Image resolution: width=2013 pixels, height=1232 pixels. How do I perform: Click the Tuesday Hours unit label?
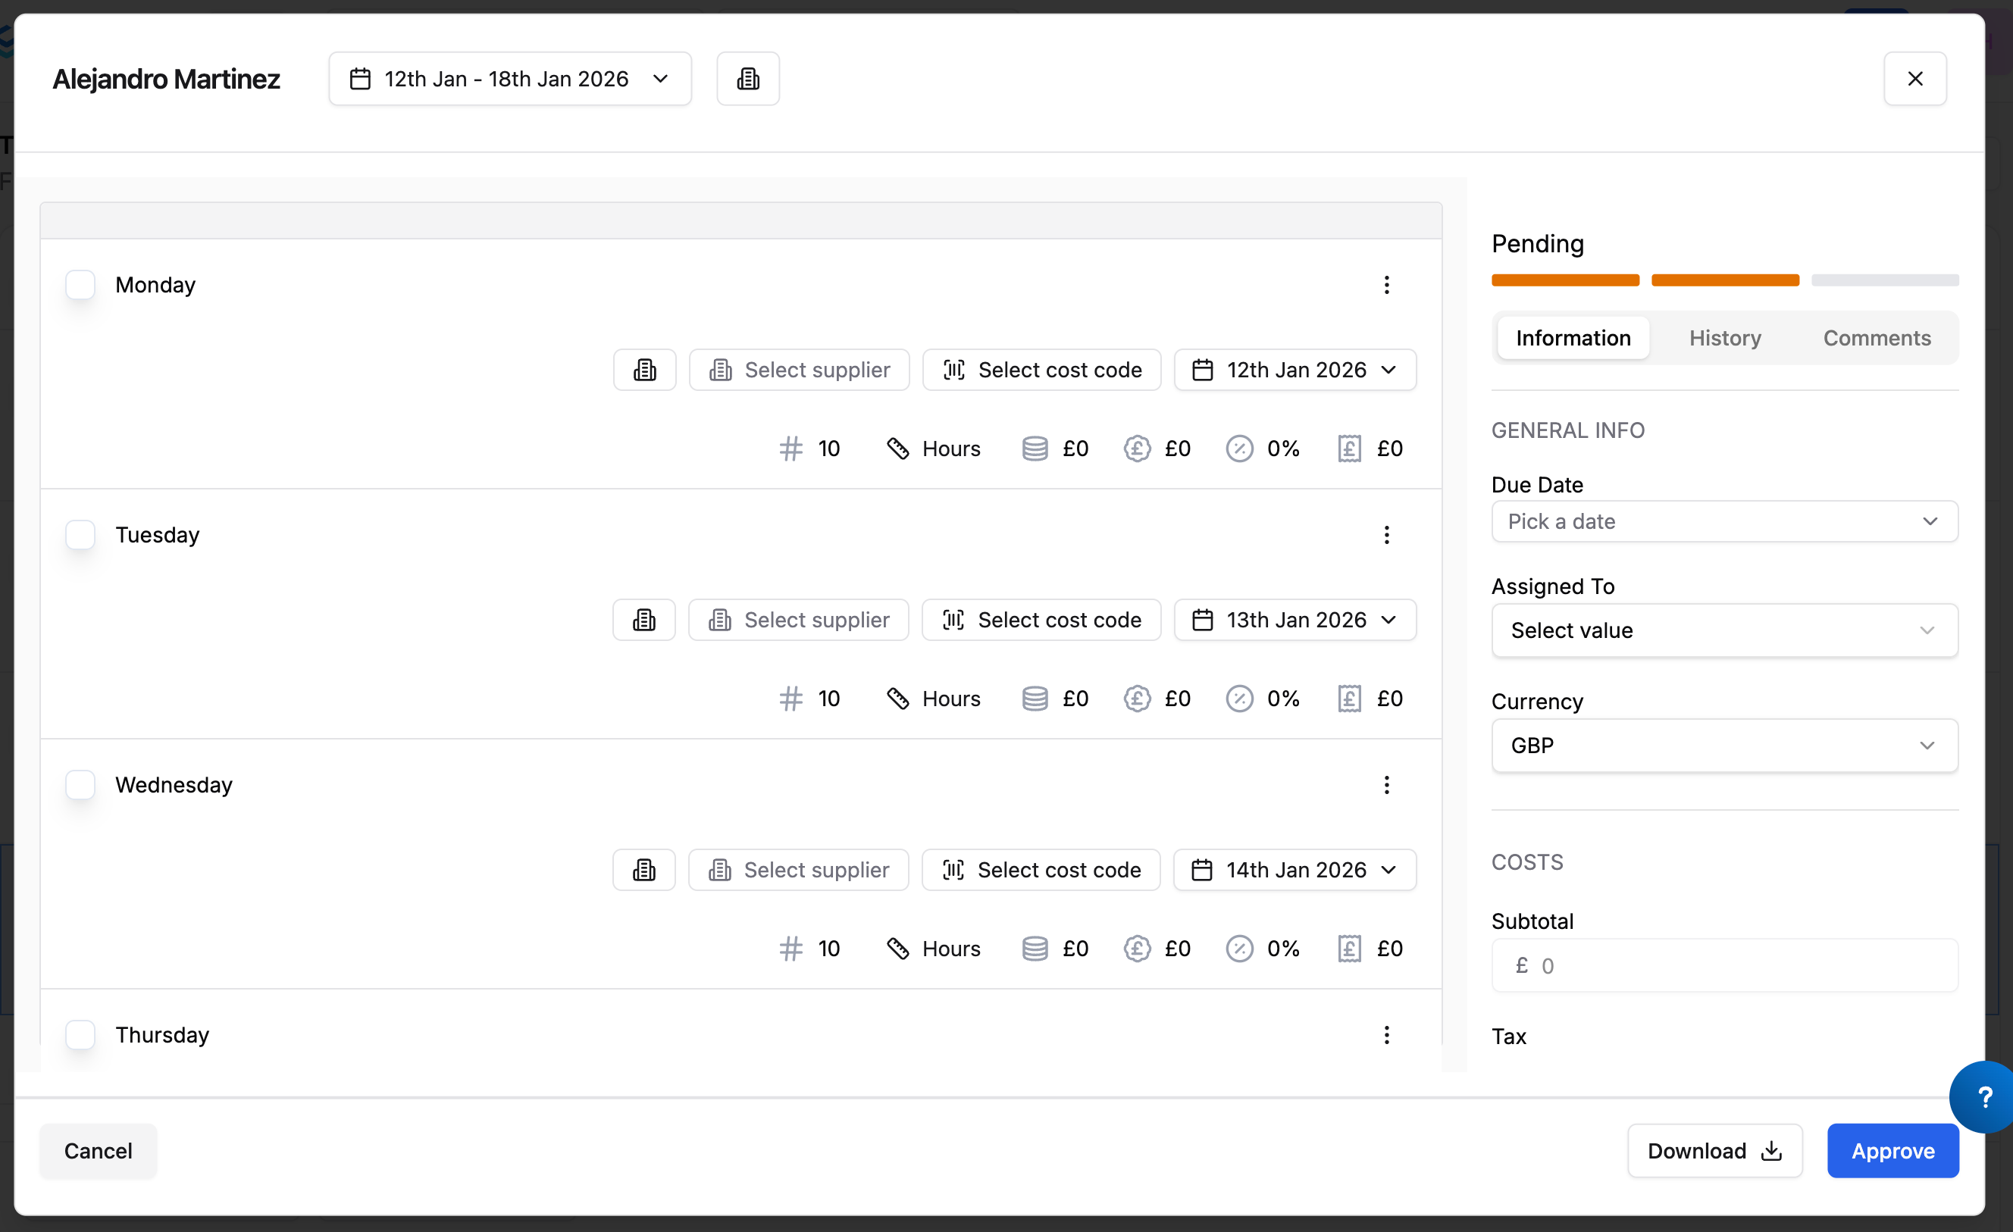tap(951, 699)
